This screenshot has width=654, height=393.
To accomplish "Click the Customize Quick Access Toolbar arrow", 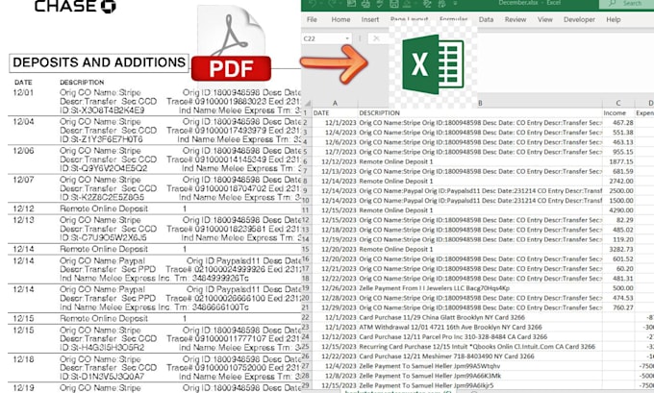I will pos(455,4).
